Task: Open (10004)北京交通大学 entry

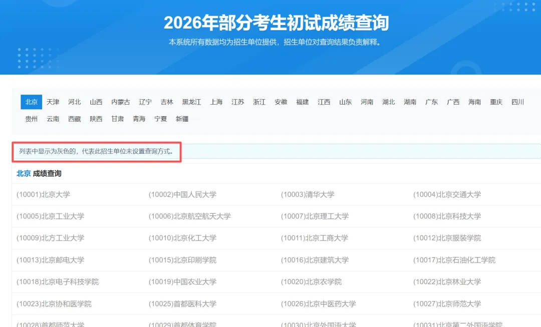Action: 447,194
